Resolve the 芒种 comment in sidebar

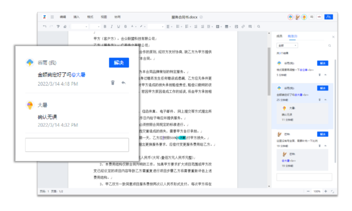point(323,134)
